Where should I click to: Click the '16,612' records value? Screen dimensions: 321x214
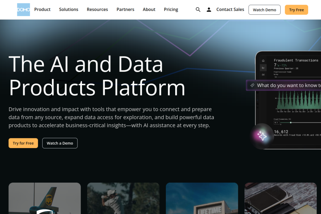[281, 132]
